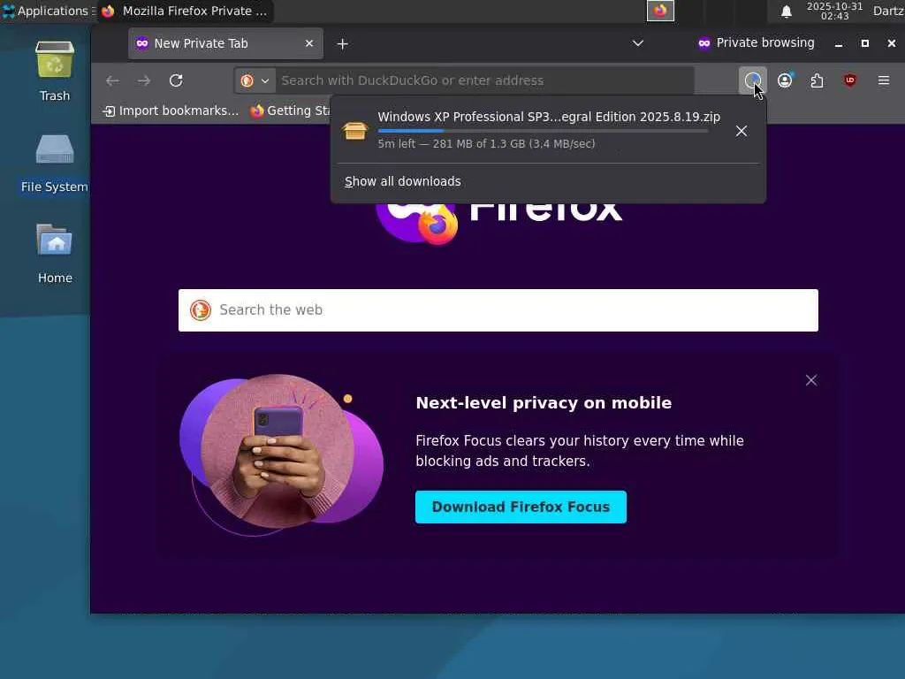Screen dimensions: 905x679
Task: Cancel the Windows XP zip download
Action: click(x=741, y=131)
